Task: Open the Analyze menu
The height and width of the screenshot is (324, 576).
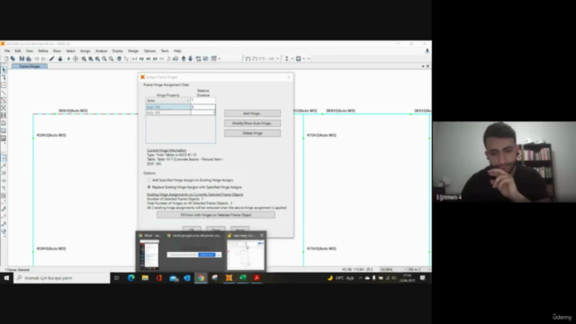Action: [101, 51]
